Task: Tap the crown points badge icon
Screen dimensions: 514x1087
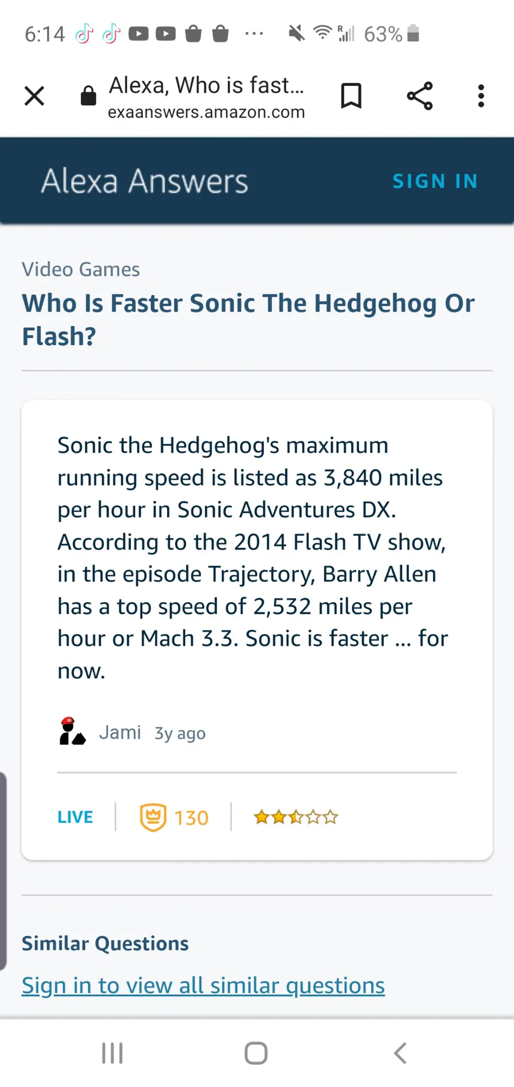Action: 153,817
